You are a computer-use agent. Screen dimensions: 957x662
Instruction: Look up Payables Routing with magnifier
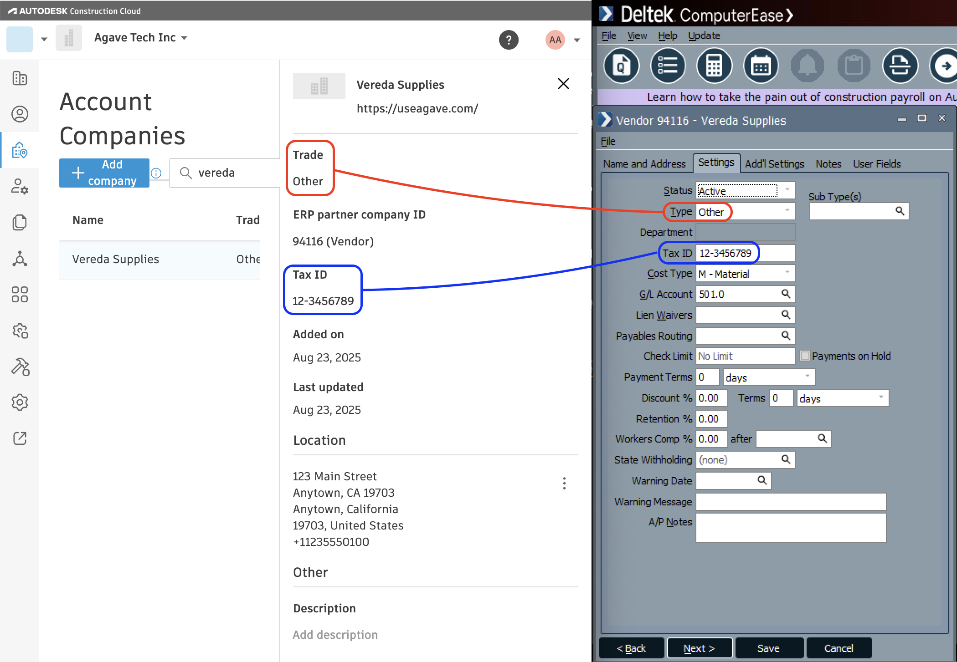point(786,336)
